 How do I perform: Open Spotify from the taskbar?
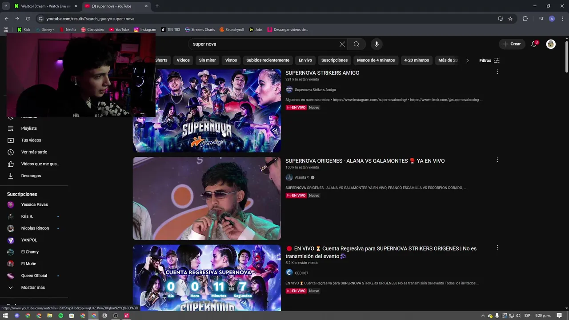[61, 316]
